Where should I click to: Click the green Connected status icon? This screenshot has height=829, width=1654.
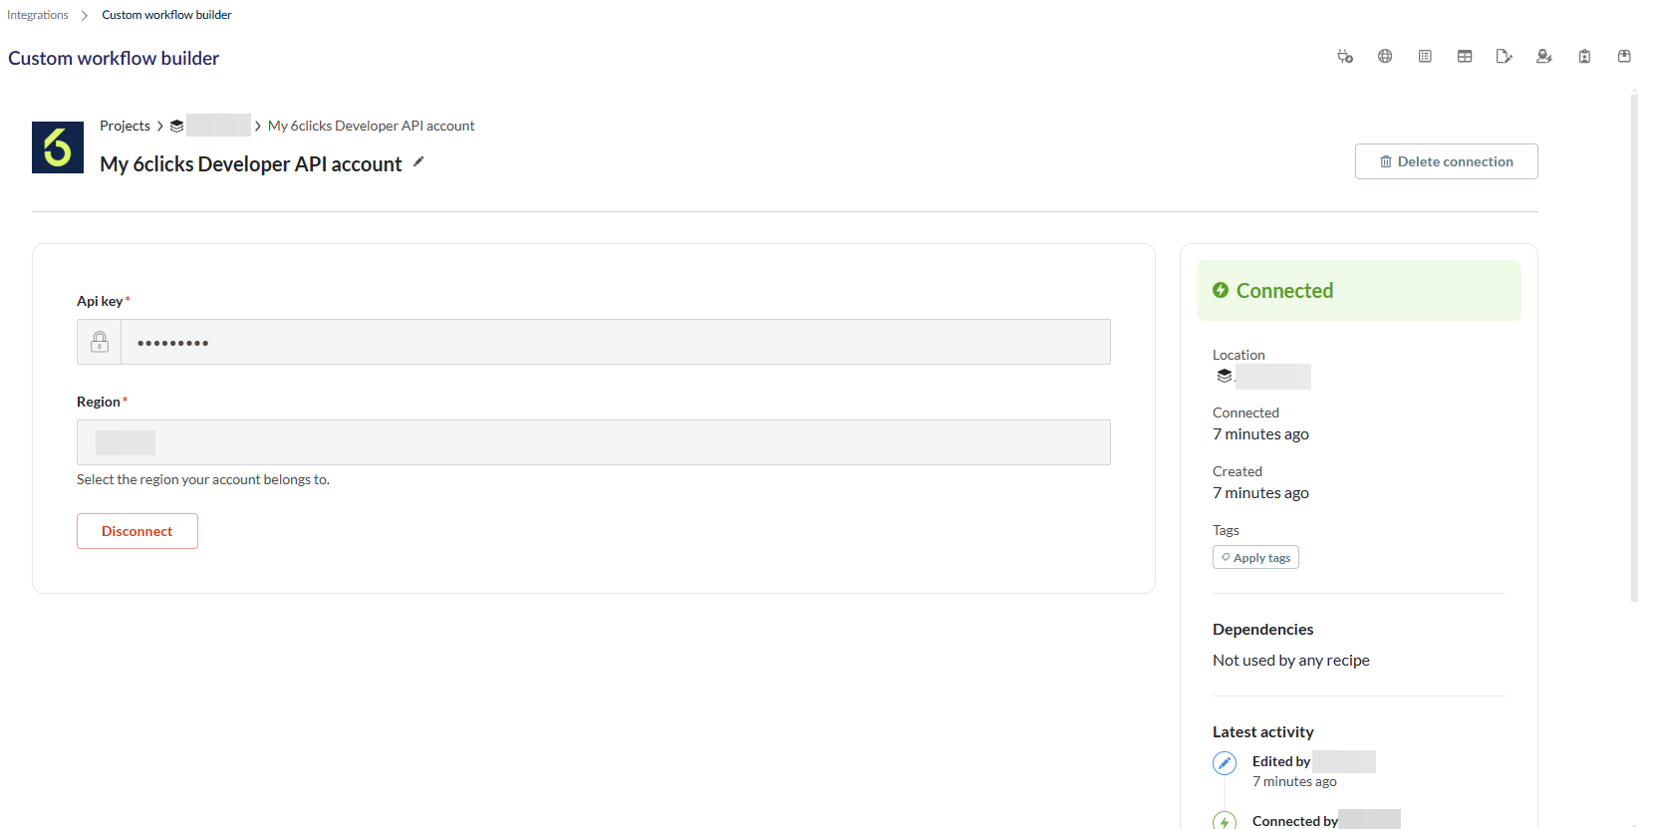pyautogui.click(x=1221, y=290)
